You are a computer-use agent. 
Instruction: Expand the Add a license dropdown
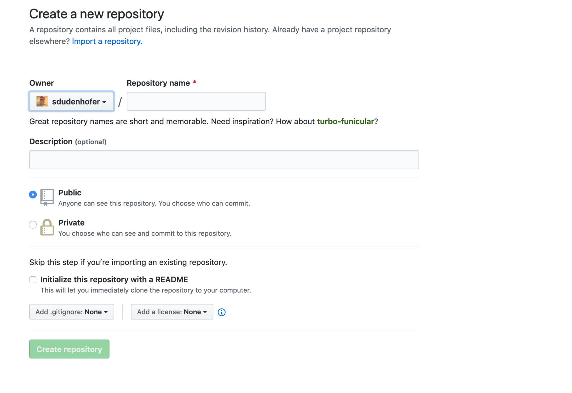coord(172,312)
